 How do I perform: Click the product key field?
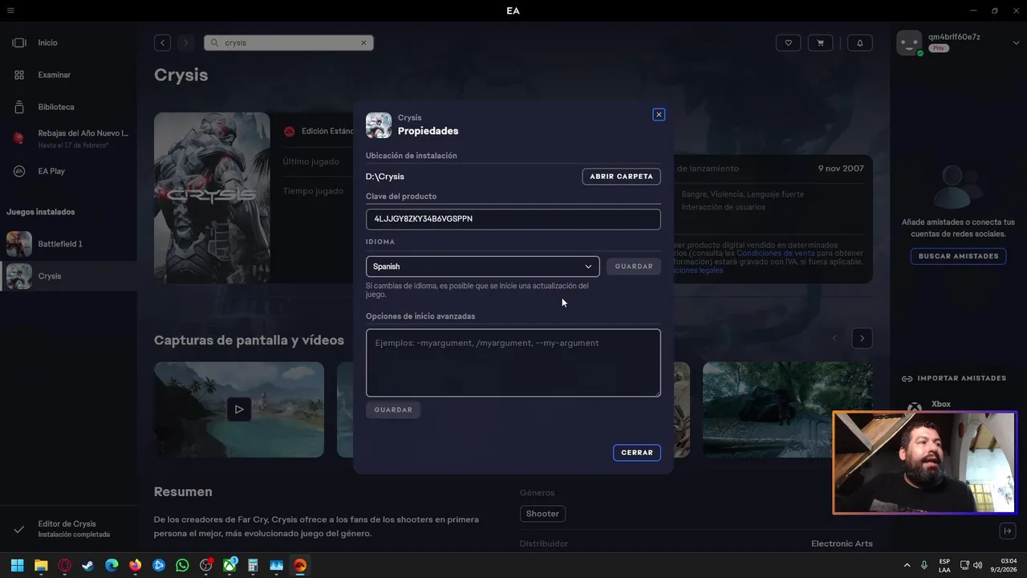pyautogui.click(x=513, y=219)
